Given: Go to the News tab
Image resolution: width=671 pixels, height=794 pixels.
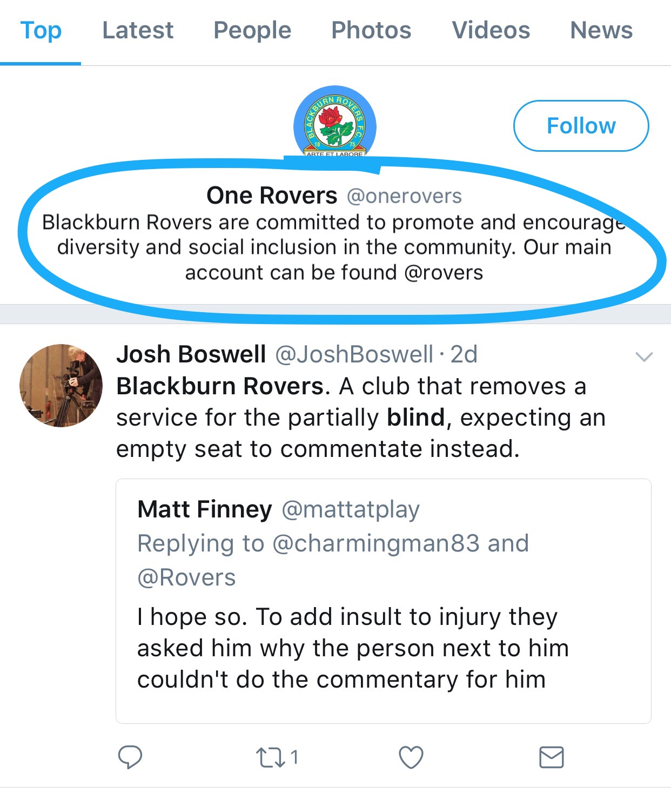Looking at the screenshot, I should click(x=601, y=30).
